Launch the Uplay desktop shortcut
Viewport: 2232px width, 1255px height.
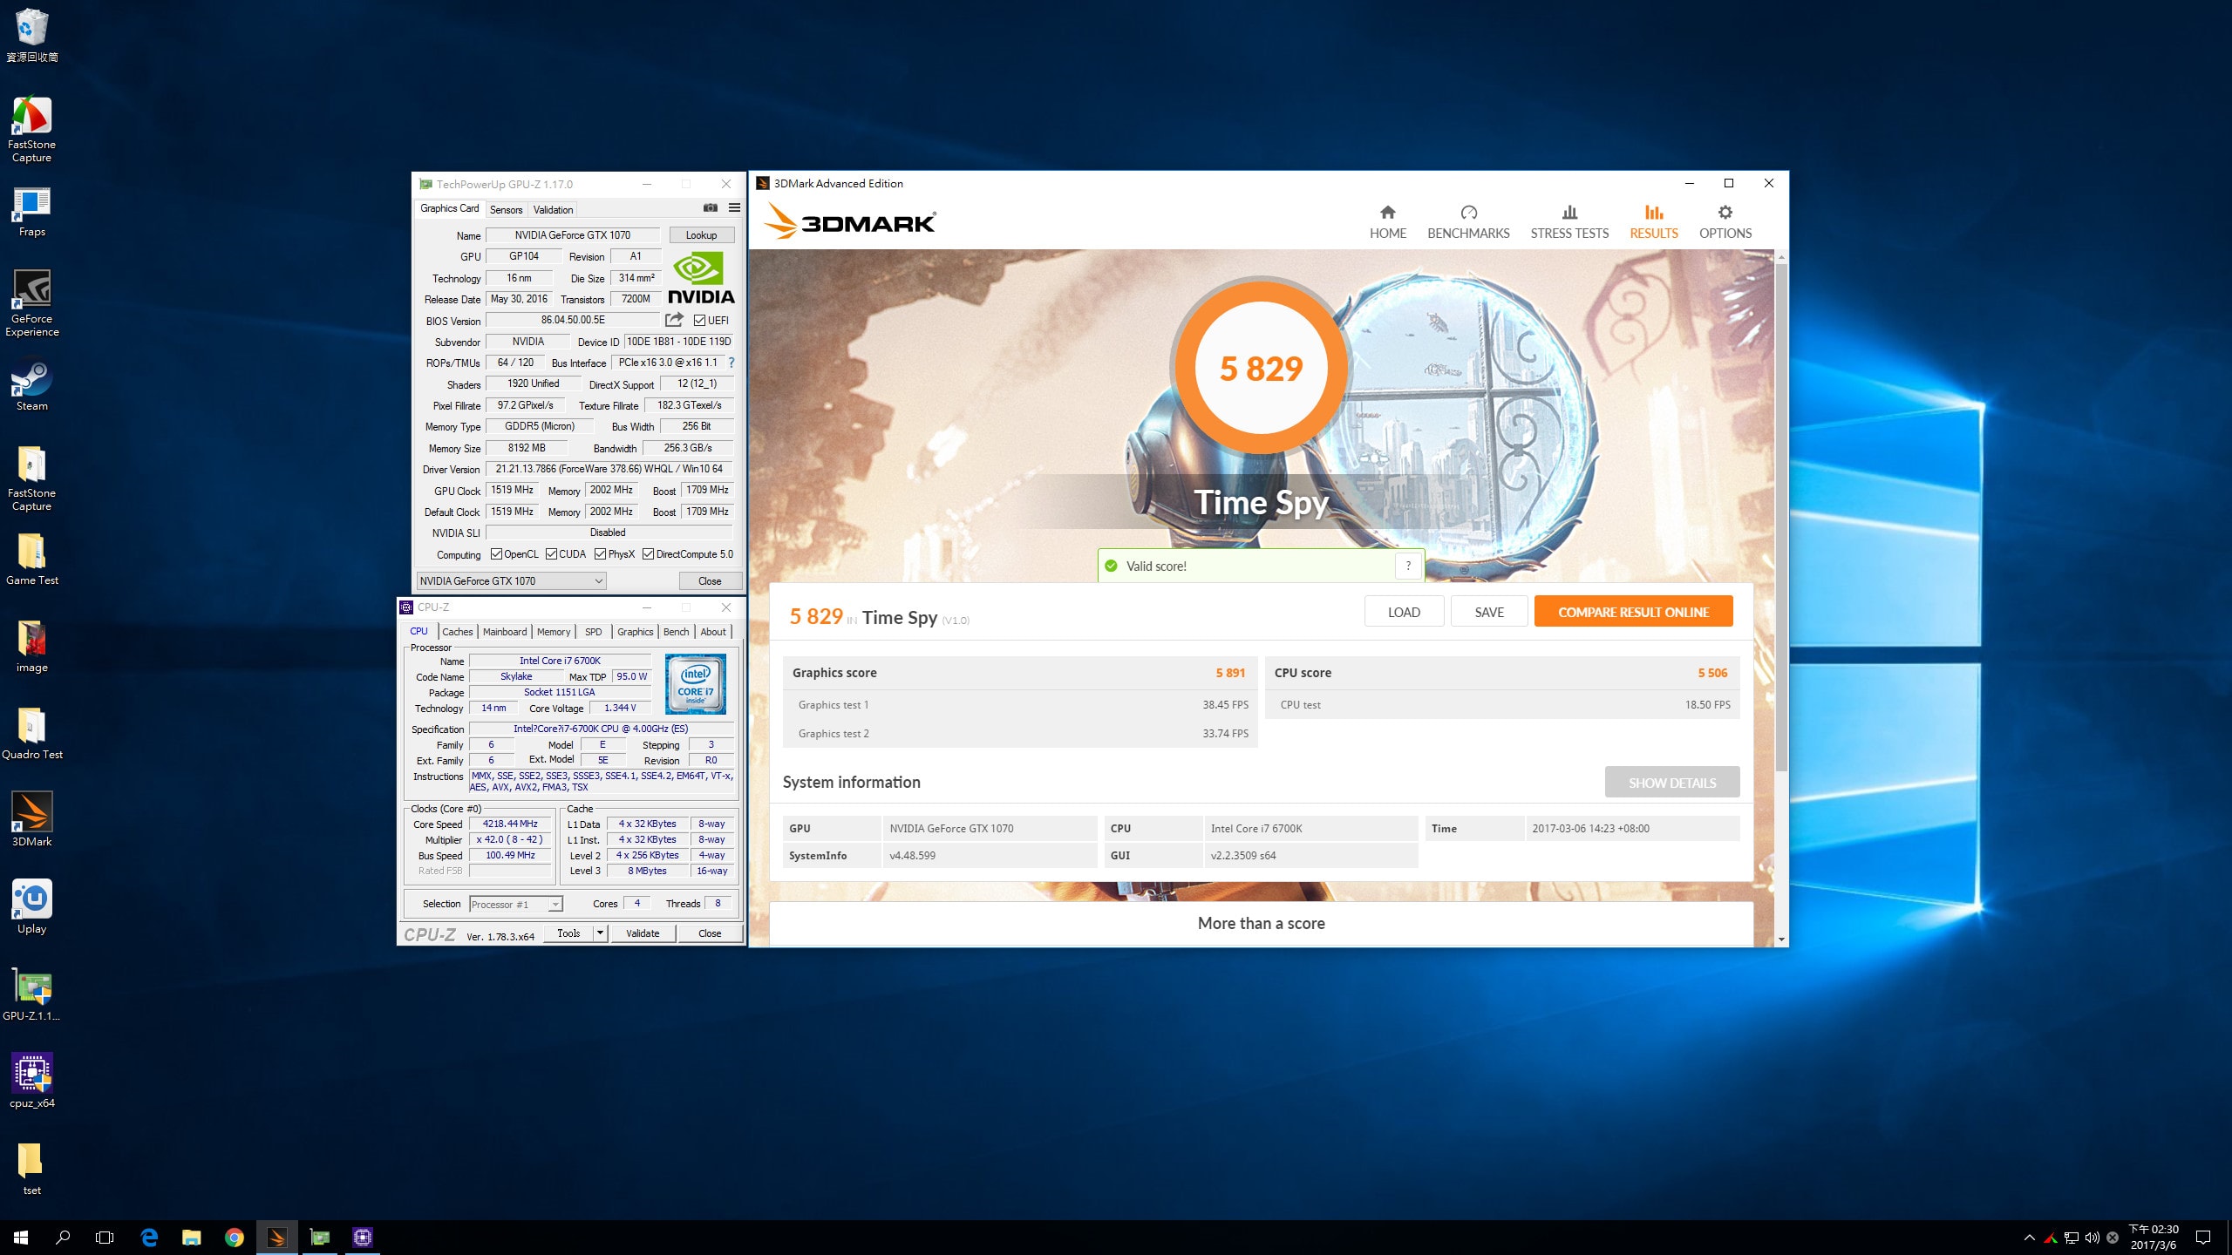click(x=31, y=907)
